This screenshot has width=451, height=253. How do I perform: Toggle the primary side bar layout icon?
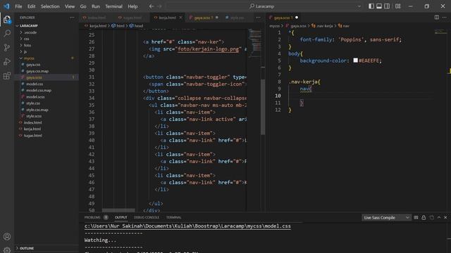(x=371, y=6)
